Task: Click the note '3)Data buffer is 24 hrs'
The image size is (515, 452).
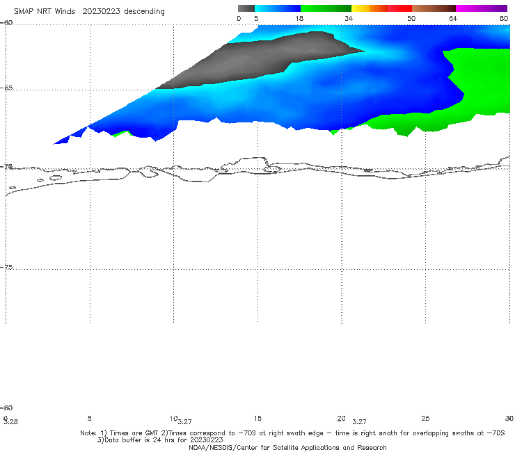Action: click(160, 440)
